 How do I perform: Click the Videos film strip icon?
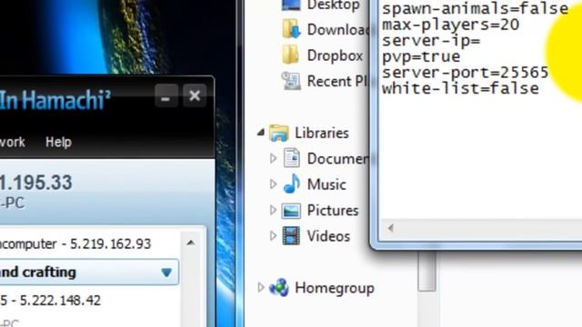(291, 236)
